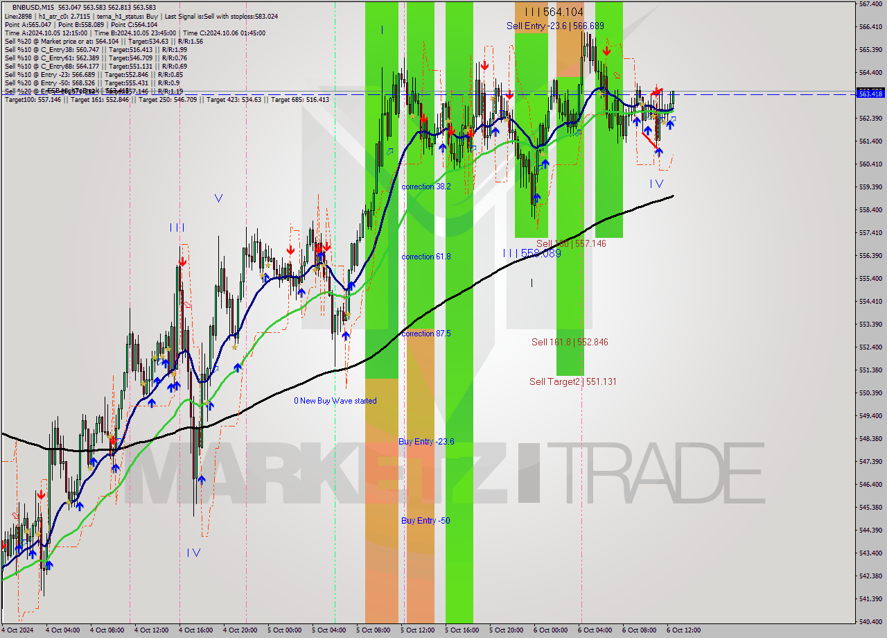The width and height of the screenshot is (887, 638).
Task: Click the 555.400 price axis value
Action: point(870,279)
